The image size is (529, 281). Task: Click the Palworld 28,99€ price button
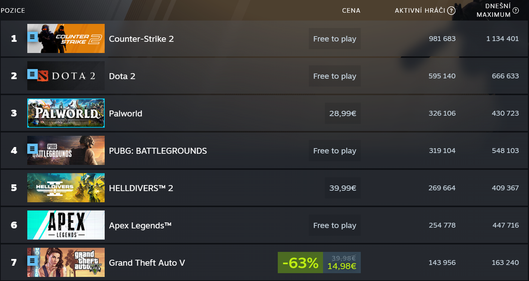point(342,113)
